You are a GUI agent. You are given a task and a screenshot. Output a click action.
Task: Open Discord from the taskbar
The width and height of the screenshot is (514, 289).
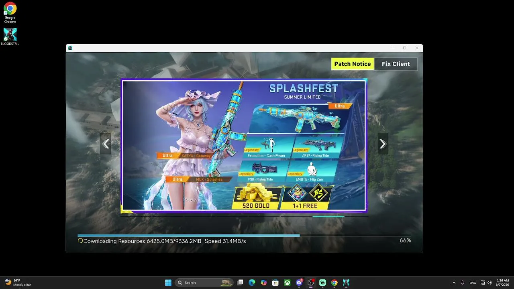(299, 283)
